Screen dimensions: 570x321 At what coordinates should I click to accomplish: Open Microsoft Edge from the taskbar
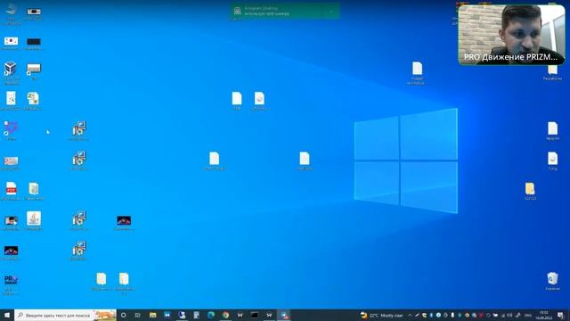click(211, 315)
